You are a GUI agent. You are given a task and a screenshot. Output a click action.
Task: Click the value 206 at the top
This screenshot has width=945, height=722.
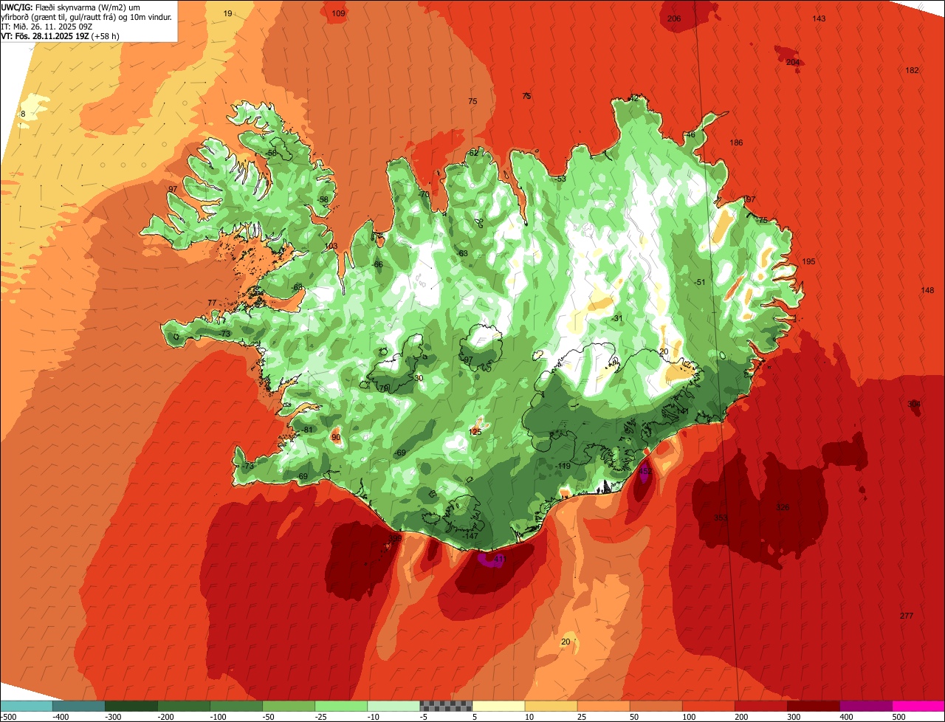[674, 18]
